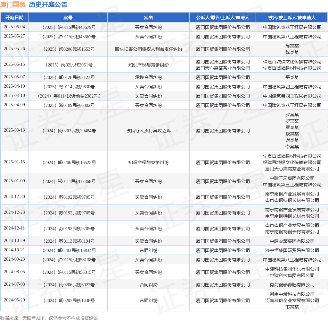
Task: Click case (2024)闽0203民初15834号
Action: point(69,251)
